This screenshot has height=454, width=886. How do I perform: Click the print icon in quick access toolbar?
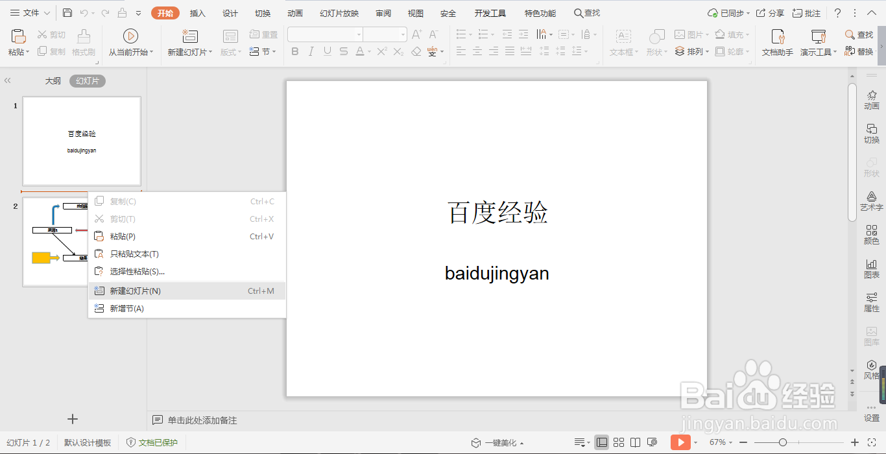click(x=122, y=13)
